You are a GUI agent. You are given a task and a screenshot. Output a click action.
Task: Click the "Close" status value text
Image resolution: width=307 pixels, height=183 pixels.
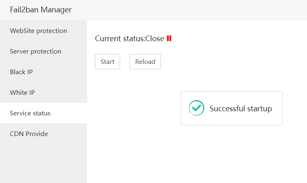[155, 39]
